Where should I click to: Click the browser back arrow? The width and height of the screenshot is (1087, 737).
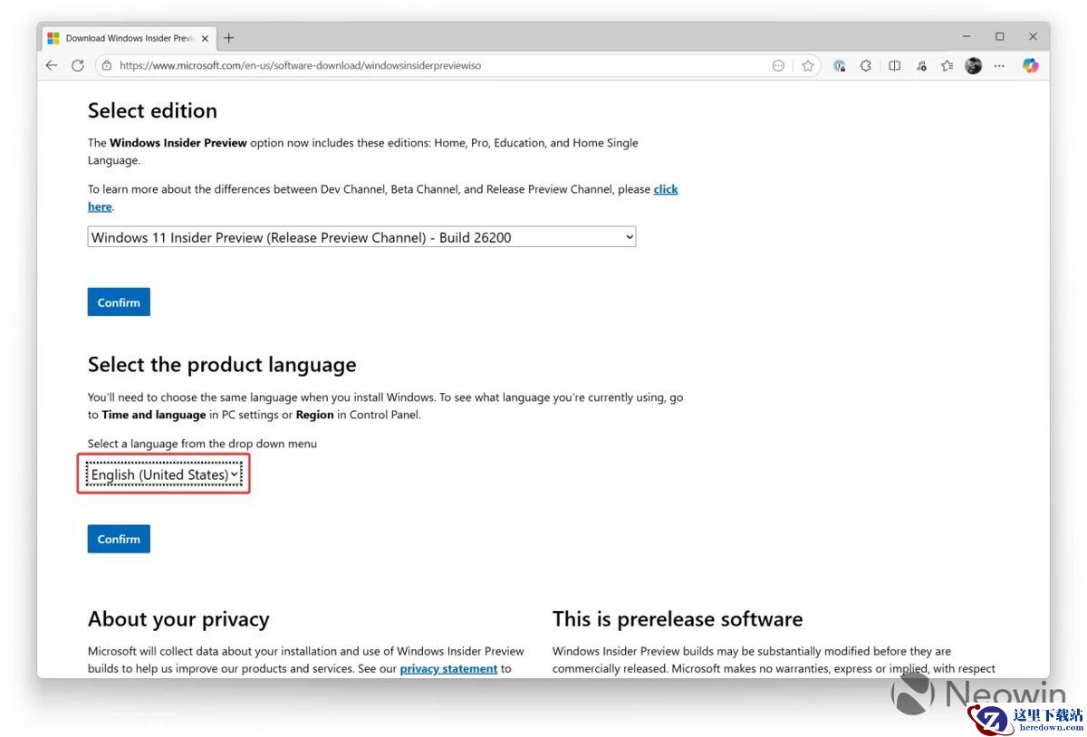pos(52,65)
